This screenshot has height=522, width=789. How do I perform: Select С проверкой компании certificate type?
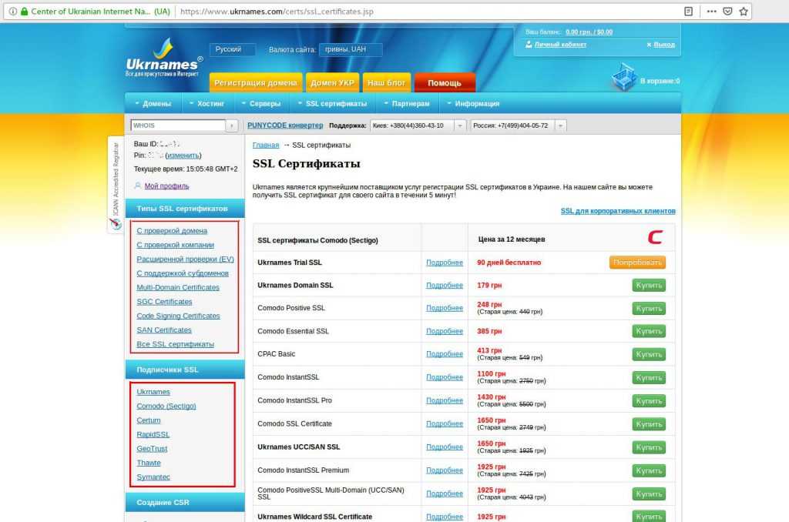click(175, 244)
